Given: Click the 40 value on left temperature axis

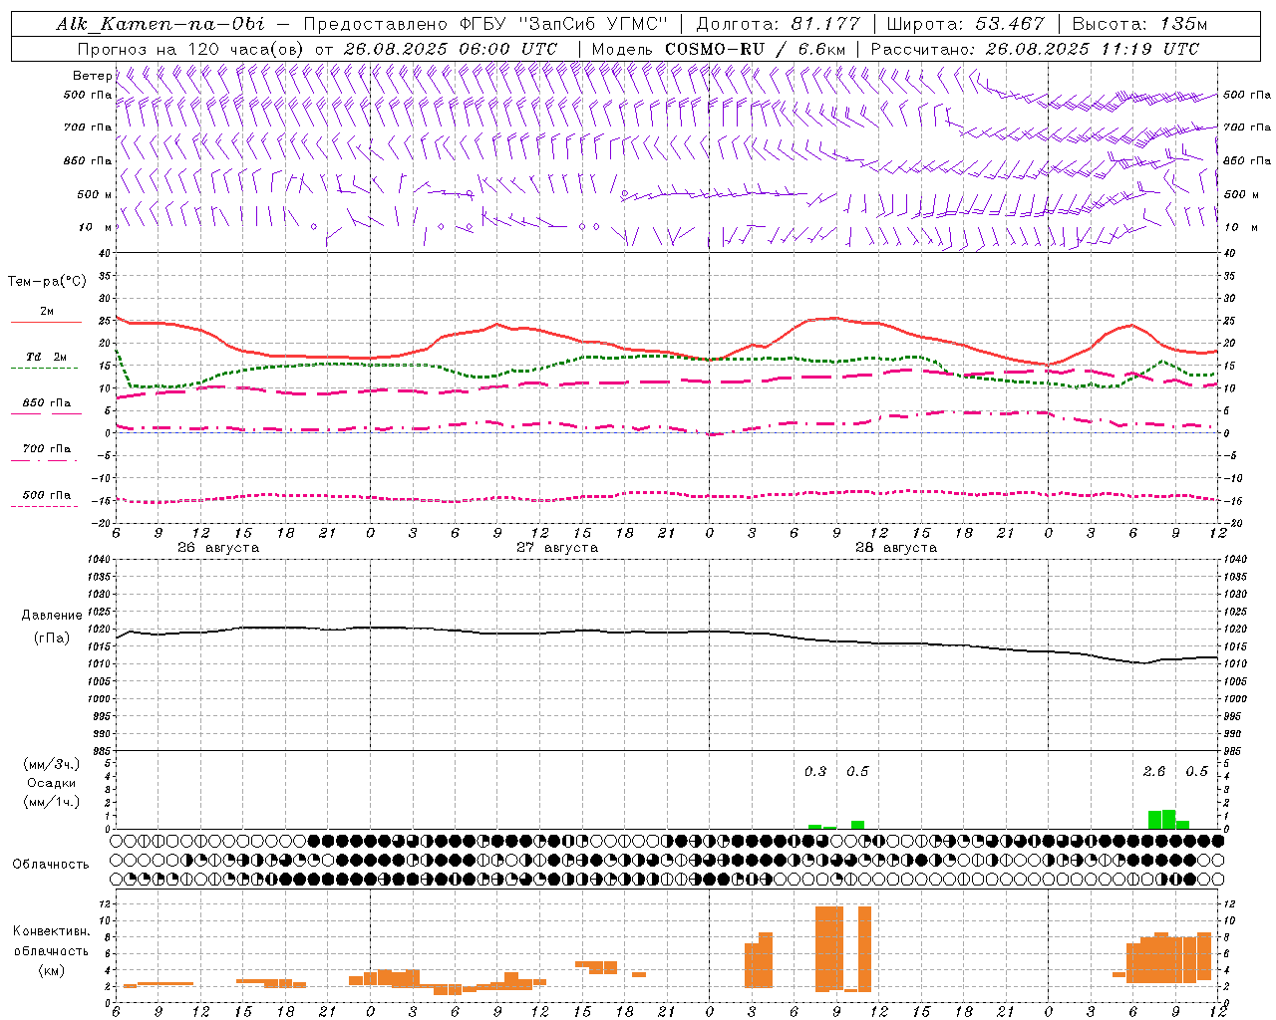Looking at the screenshot, I should [105, 253].
